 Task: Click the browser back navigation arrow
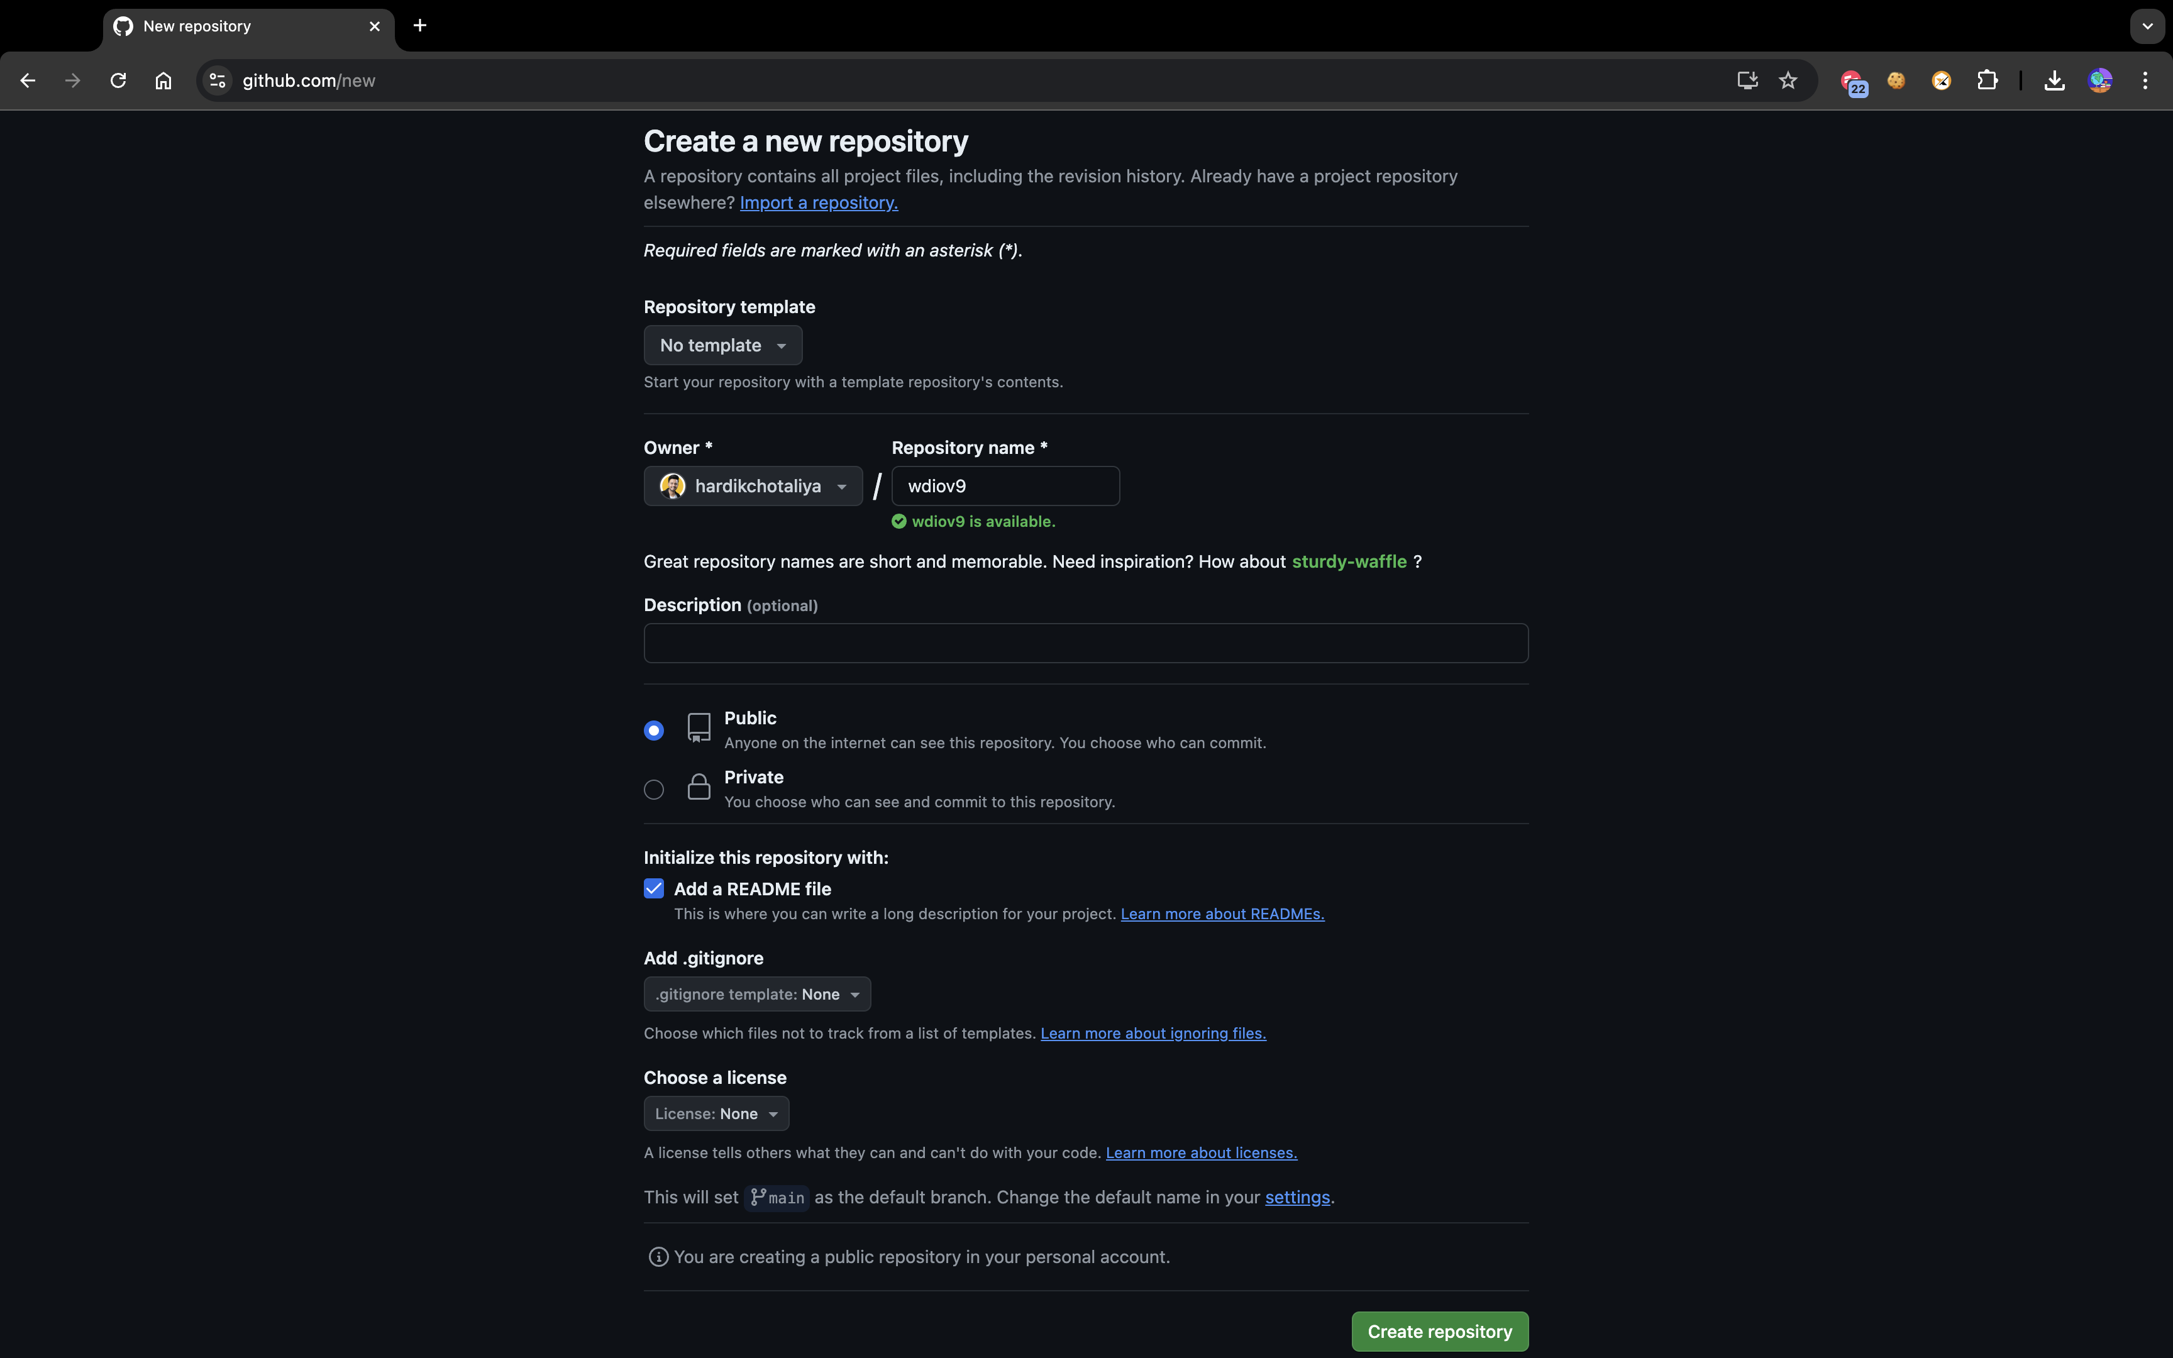pos(25,81)
